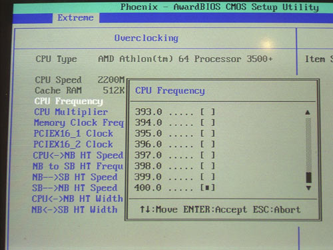Viewport: 333px width, 250px height.
Task: Select the SB-->NB HT Speed setting
Action: coord(75,188)
